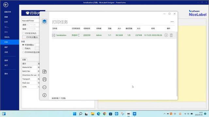The image size is (209, 117).
Task: Click Serialization file name in job list
Action: [x=61, y=35]
